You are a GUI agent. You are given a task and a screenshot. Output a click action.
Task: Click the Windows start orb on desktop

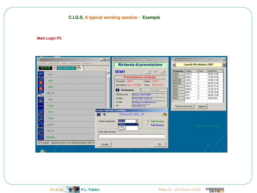43,151
